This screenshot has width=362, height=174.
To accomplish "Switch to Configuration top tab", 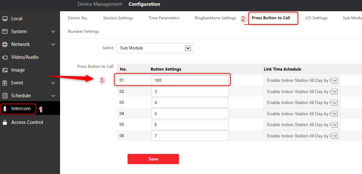I will click(x=144, y=4).
